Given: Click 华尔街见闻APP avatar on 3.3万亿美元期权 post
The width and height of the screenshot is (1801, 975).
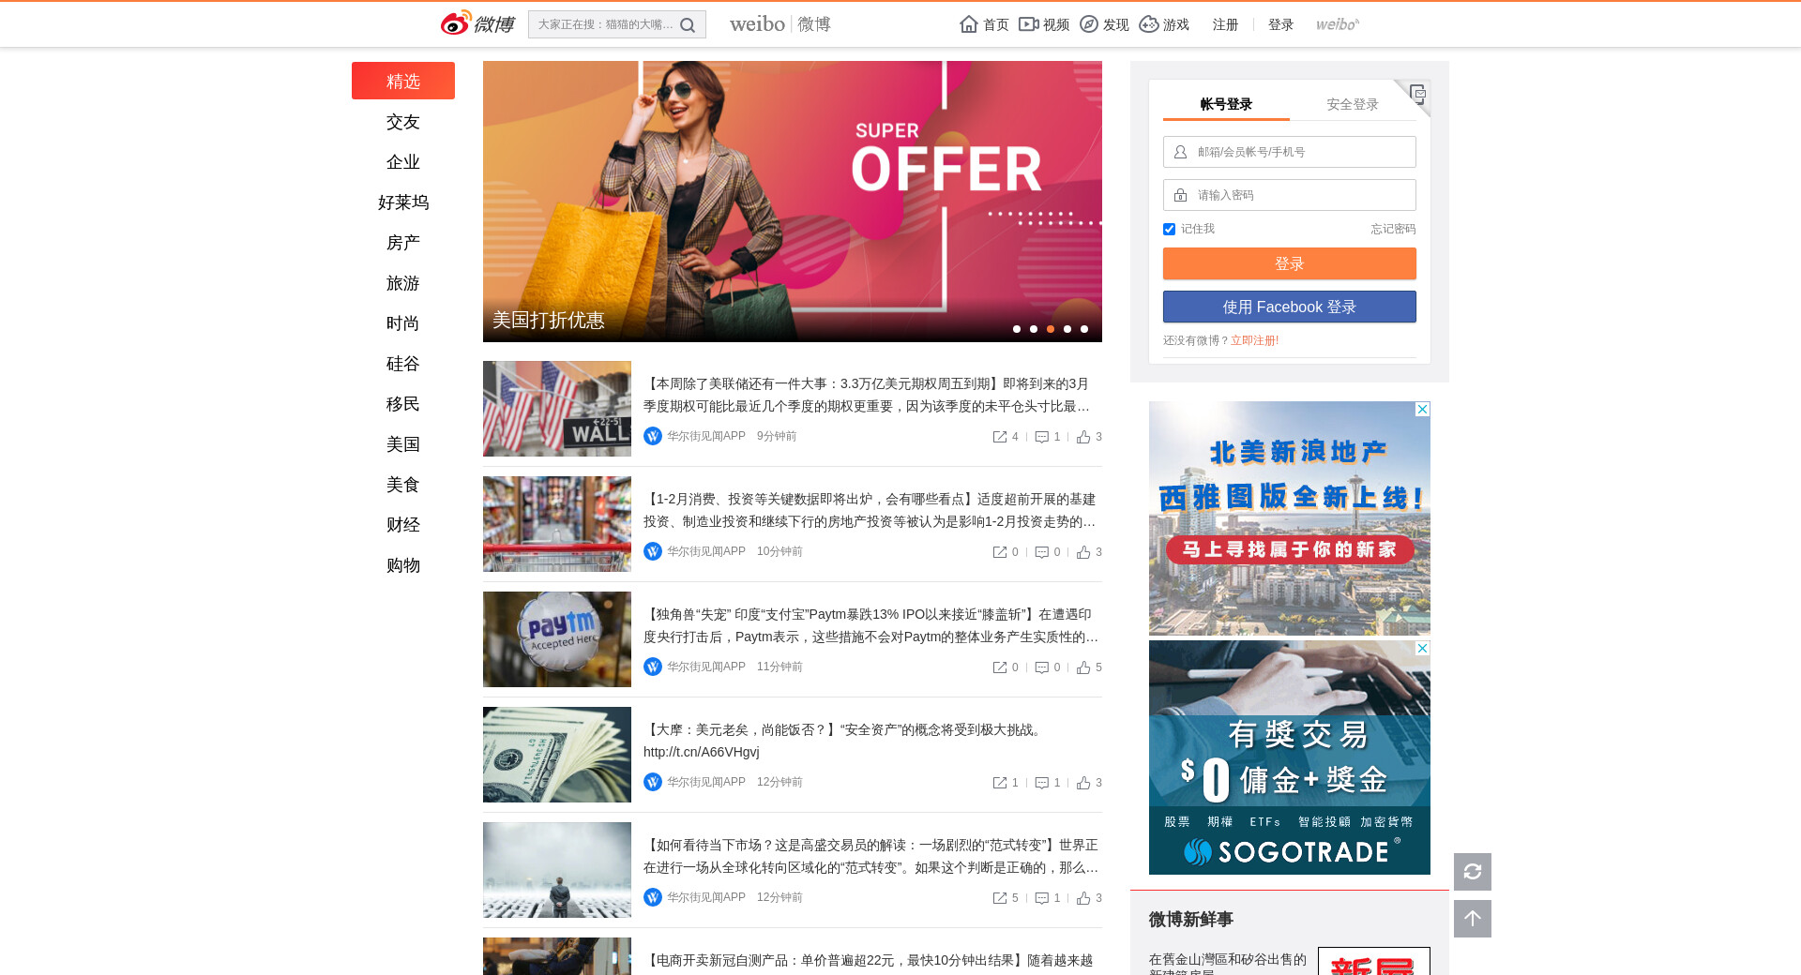Looking at the screenshot, I should coord(653,436).
